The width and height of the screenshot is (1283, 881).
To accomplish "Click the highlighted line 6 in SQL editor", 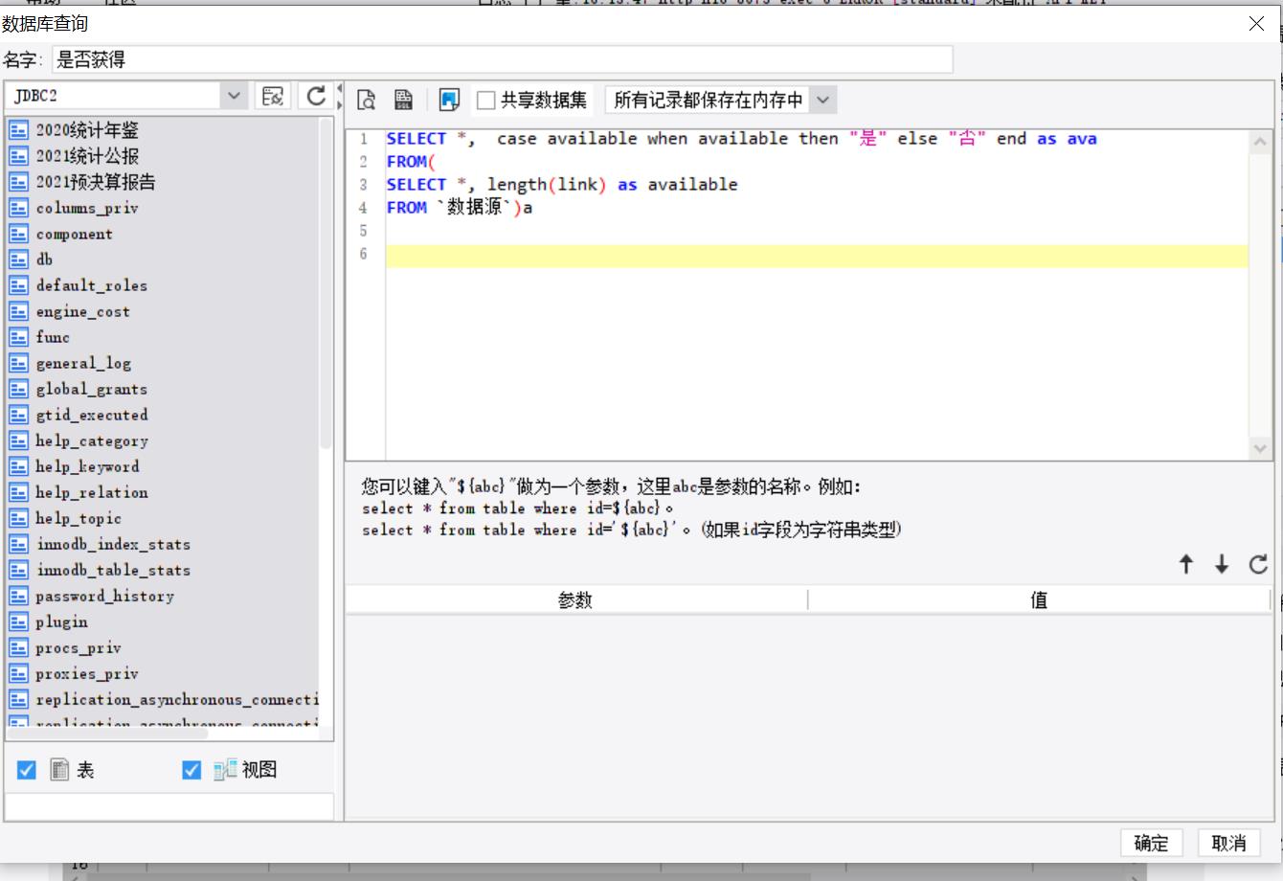I will 817,254.
